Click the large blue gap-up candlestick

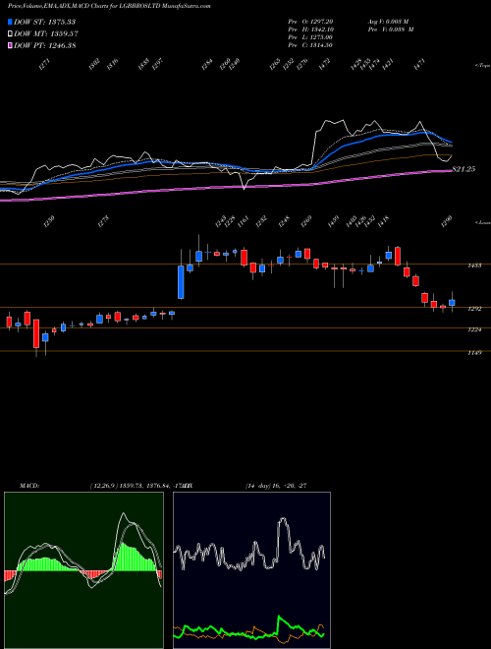tap(181, 282)
